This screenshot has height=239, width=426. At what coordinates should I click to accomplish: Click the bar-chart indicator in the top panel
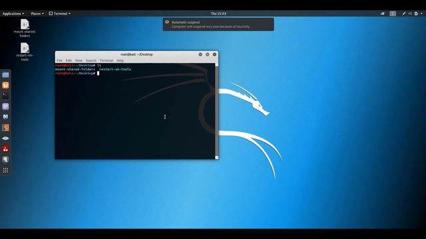383,13
